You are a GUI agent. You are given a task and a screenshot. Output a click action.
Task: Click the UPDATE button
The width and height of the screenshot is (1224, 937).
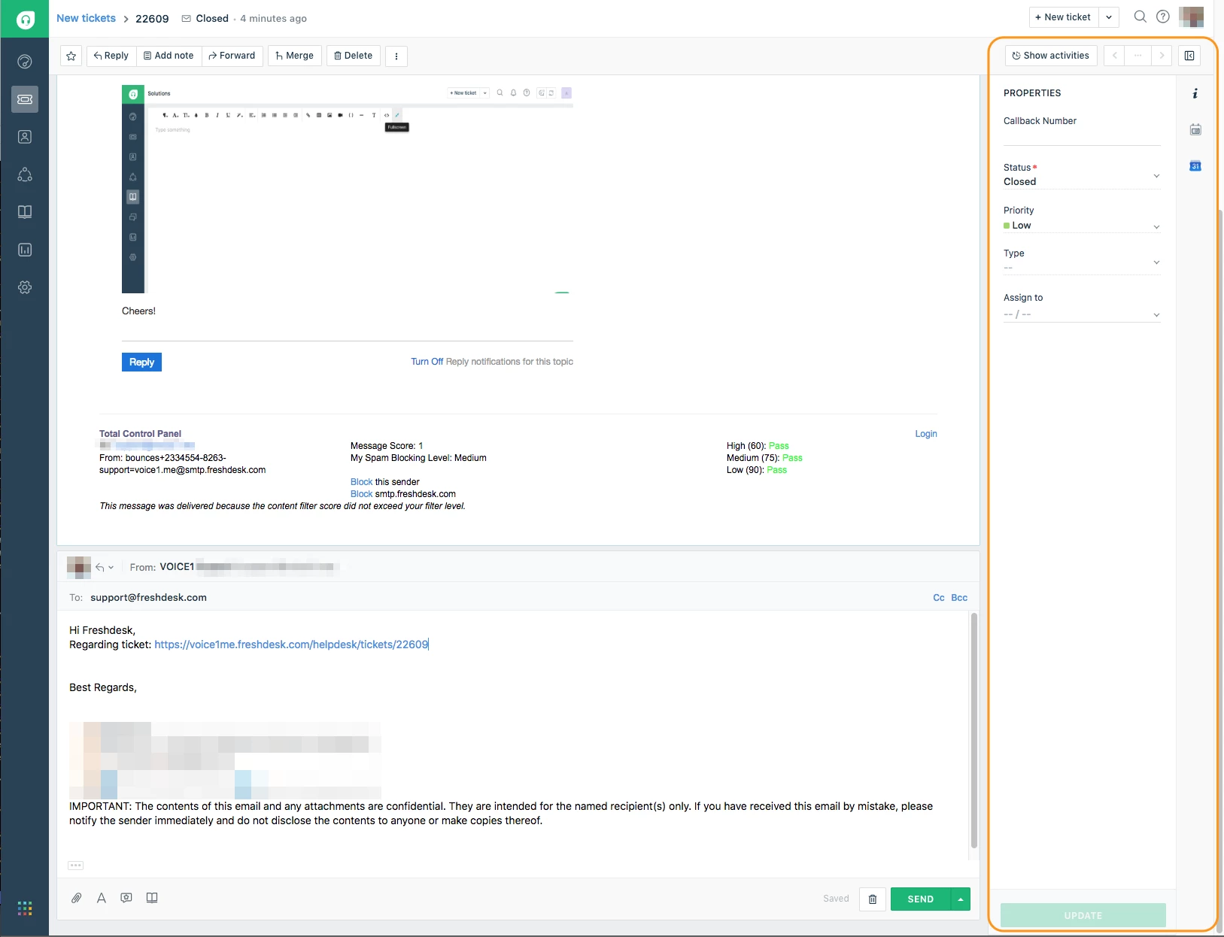pyautogui.click(x=1083, y=915)
